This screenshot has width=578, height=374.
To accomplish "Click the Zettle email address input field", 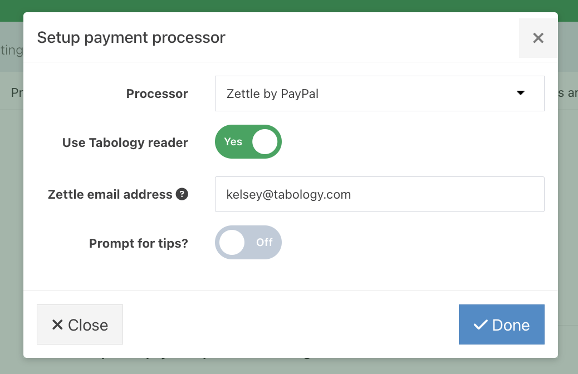I will pyautogui.click(x=380, y=194).
